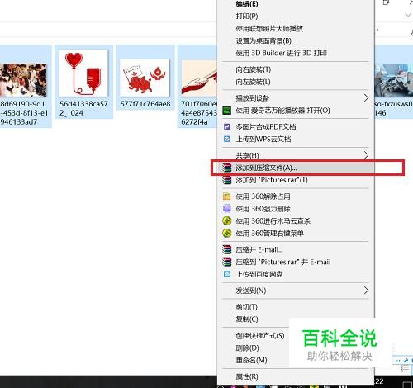
Task: Open 共享(H) menu entry
Action: tap(296, 155)
